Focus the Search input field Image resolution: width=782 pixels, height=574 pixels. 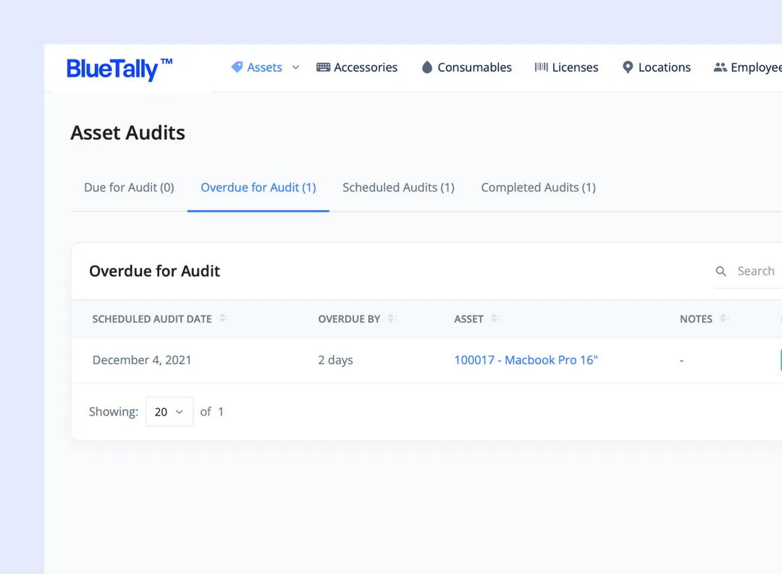pyautogui.click(x=756, y=271)
